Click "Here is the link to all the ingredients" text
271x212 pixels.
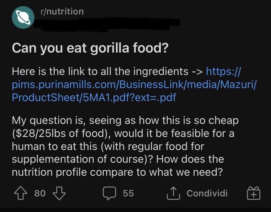pos(100,71)
